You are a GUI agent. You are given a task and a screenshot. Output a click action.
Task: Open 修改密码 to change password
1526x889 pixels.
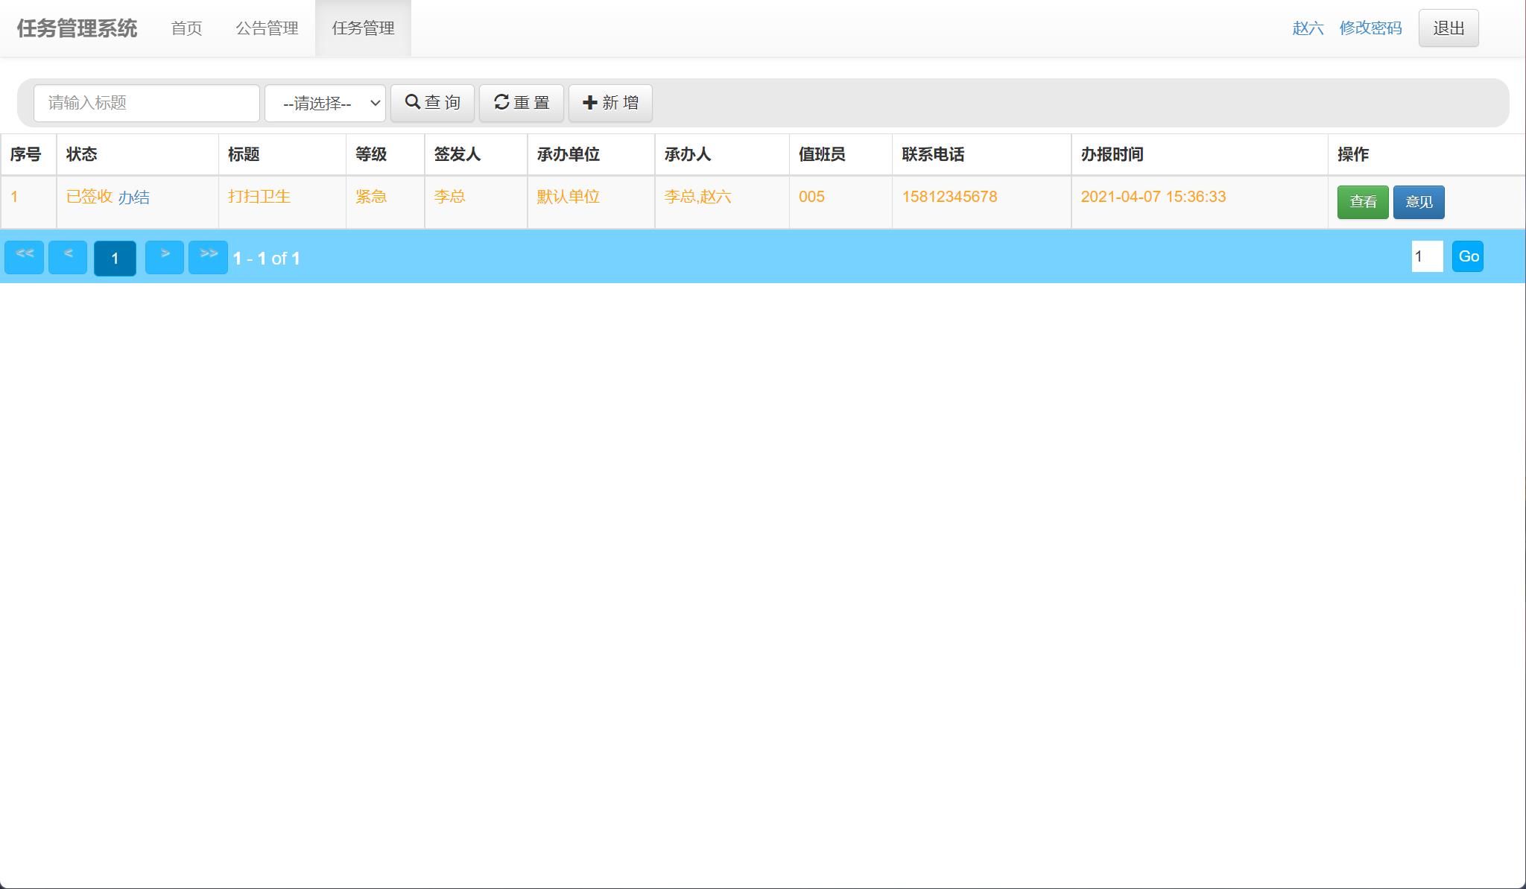[1370, 28]
